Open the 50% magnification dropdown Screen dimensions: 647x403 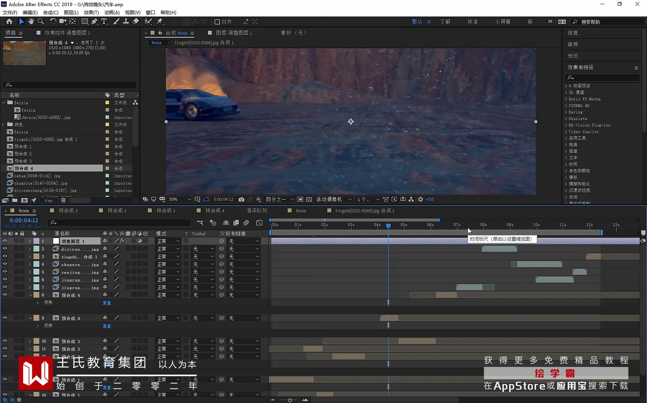(x=180, y=199)
